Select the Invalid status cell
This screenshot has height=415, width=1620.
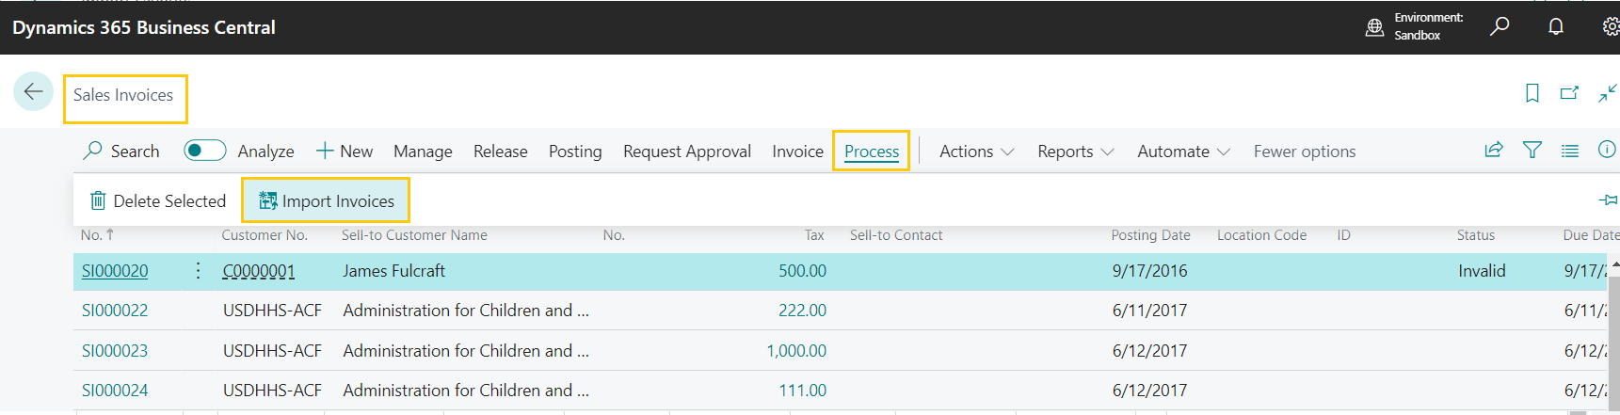click(1482, 271)
